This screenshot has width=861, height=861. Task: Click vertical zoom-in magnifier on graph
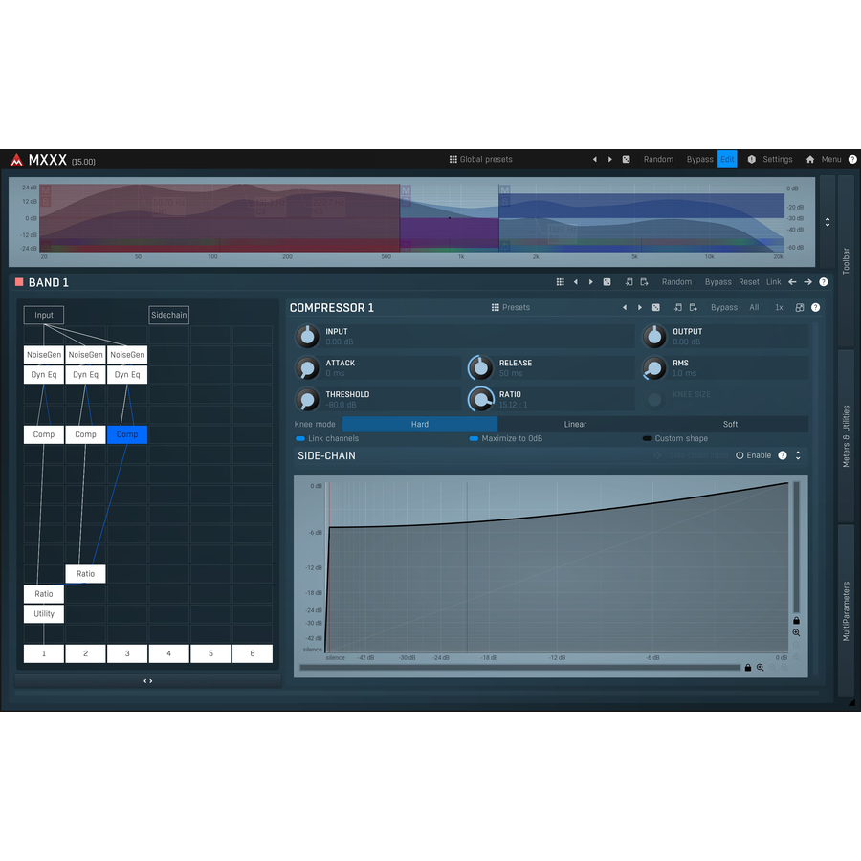796,632
